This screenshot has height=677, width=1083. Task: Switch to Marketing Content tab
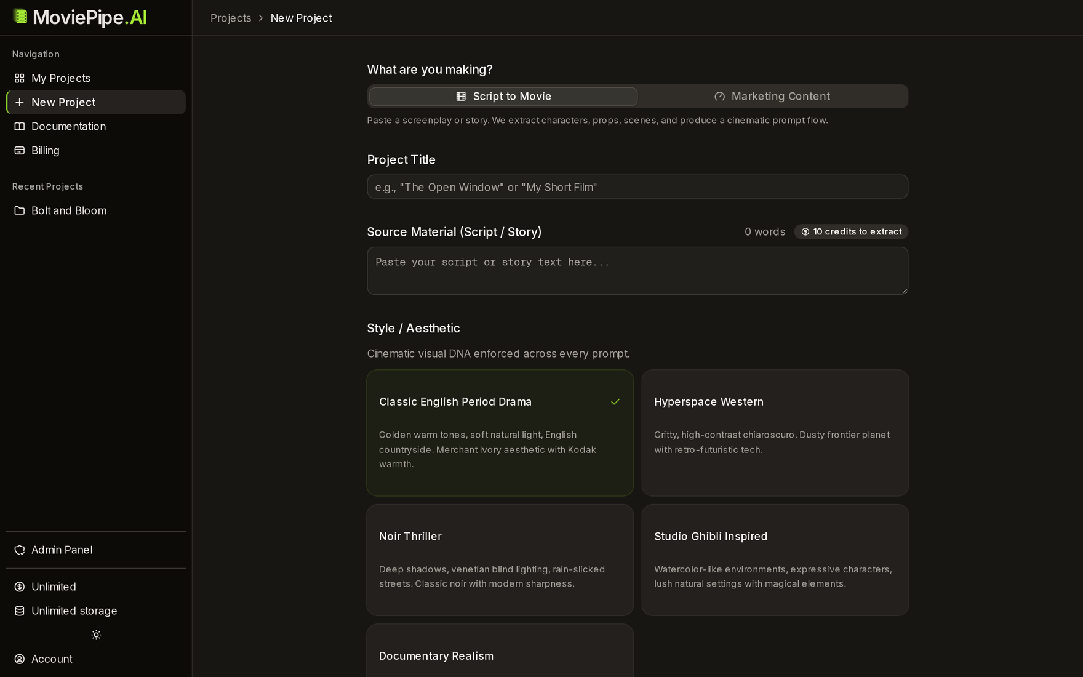(772, 96)
